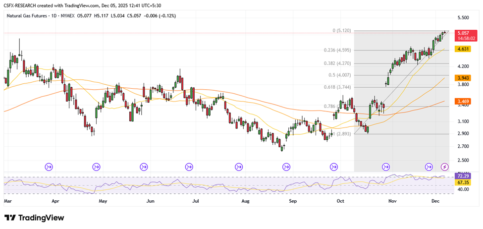This screenshot has height=229, width=483.
Task: Select the Fibonacci 0.618 (3.744) level label
Action: point(337,87)
